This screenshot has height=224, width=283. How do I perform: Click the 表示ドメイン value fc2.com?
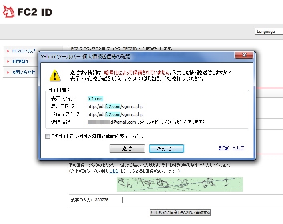(x=95, y=99)
